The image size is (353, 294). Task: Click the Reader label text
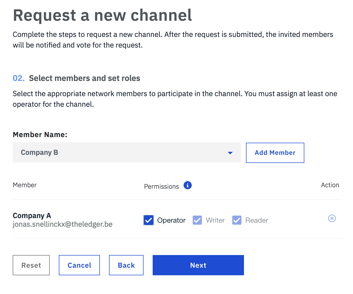coord(257,220)
